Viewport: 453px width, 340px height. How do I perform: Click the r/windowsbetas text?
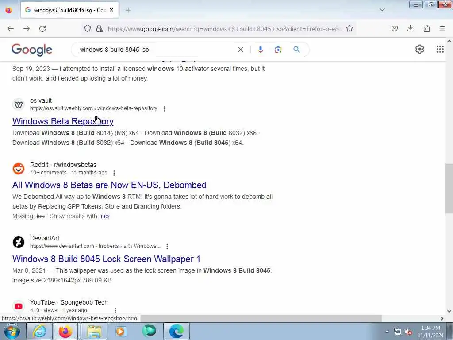(75, 165)
